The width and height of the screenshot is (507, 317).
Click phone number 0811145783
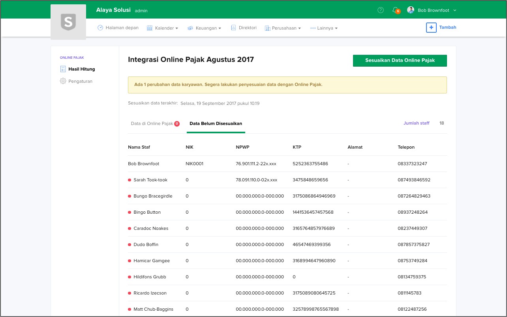click(409, 293)
